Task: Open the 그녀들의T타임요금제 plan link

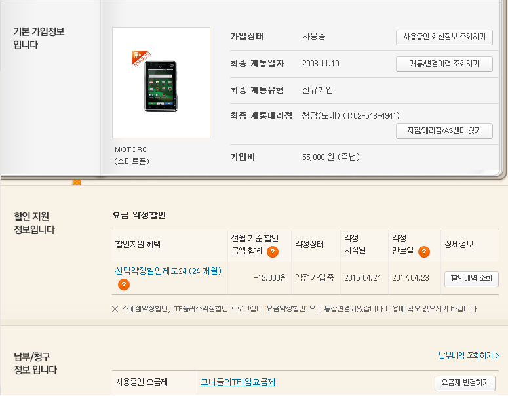Action: (x=237, y=382)
